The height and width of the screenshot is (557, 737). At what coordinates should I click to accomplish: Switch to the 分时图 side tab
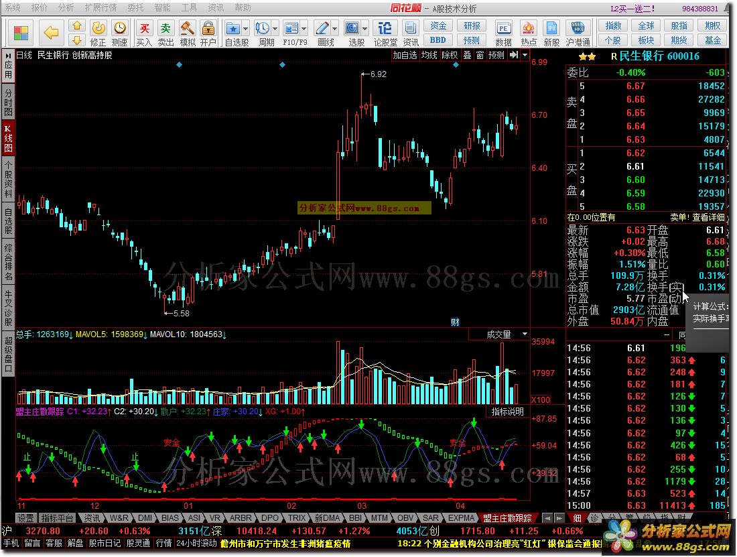(x=8, y=103)
